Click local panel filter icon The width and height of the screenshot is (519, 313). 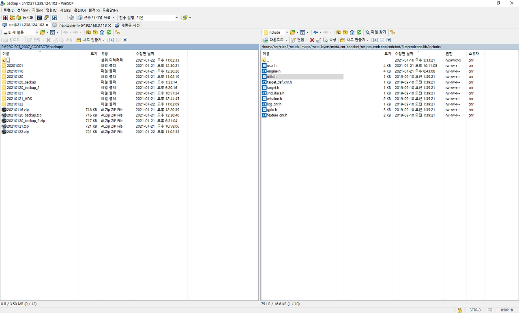[x=52, y=32]
